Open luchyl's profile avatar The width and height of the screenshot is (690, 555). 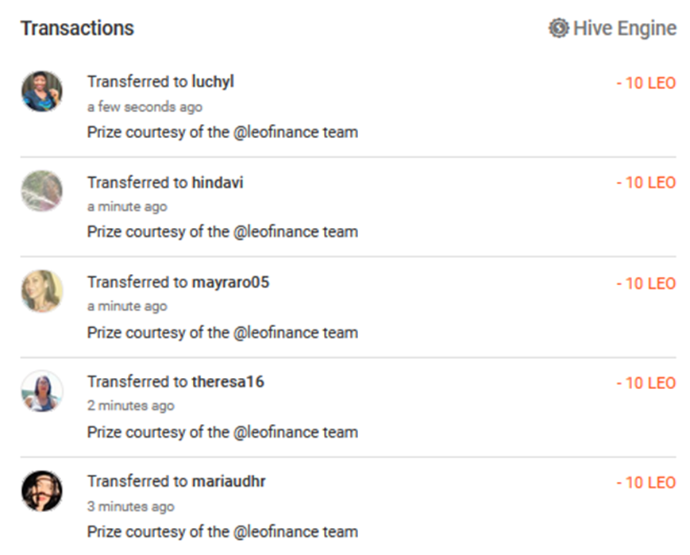pos(42,91)
